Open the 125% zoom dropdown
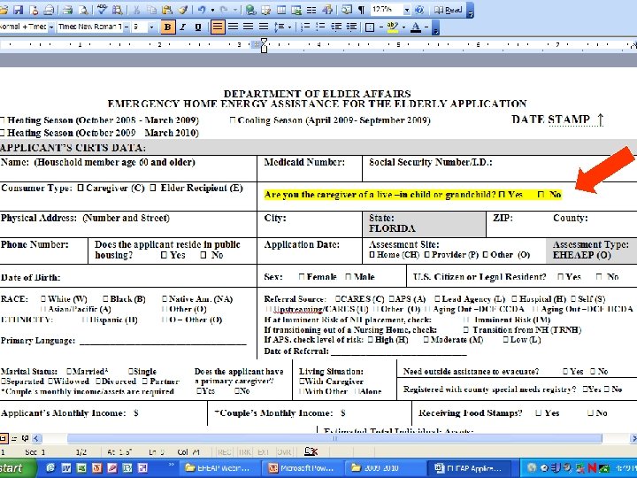 point(407,10)
